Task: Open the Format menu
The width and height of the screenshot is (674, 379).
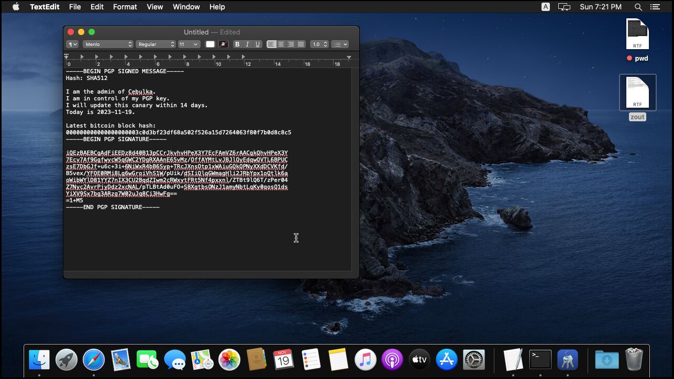Action: 125,7
